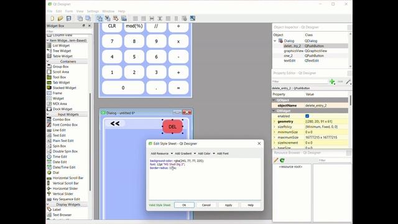Click the pencil edit resources icon
This screenshot has width=398, height=224.
[x=276, y=161]
